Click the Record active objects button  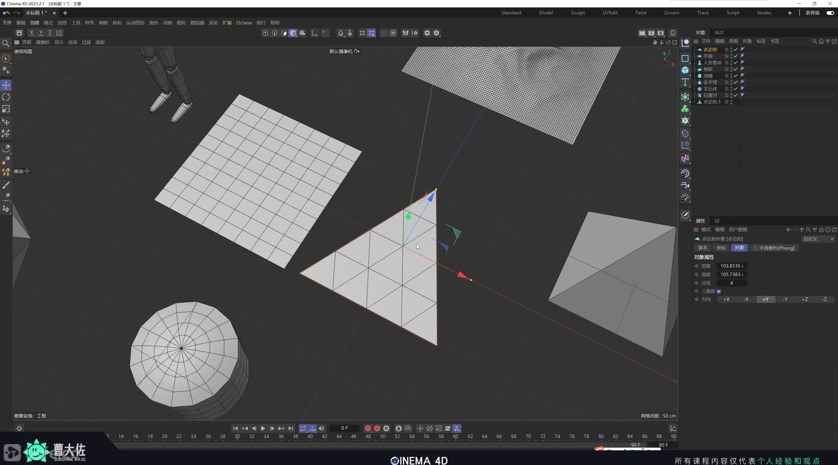coord(368,428)
